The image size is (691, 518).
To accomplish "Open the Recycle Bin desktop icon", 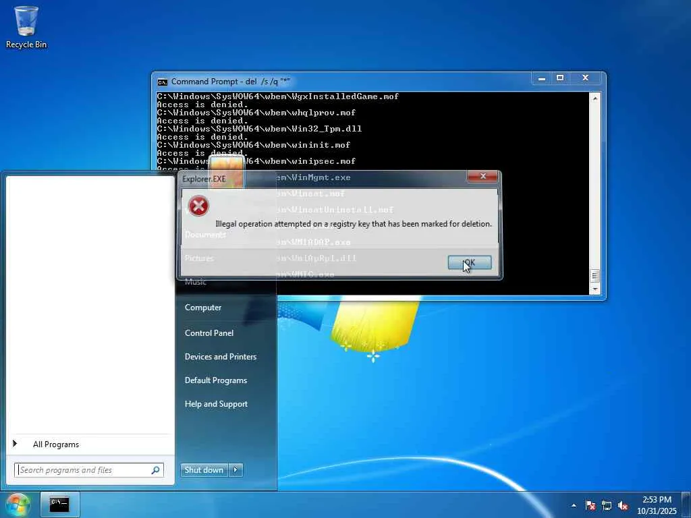I will point(26,27).
